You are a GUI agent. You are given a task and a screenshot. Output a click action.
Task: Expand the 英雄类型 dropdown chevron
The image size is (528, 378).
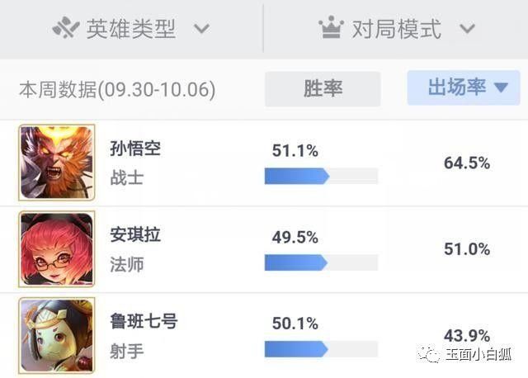(x=200, y=30)
